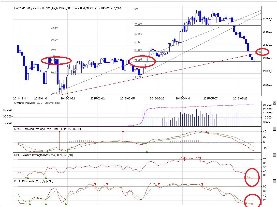The width and height of the screenshot is (277, 207).
Task: Click the 2015-05-28 date label
Action: pos(240,98)
